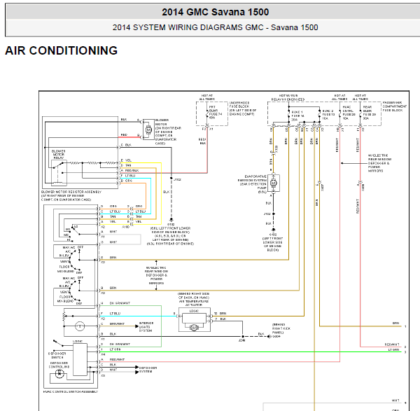This screenshot has width=420, height=411.
Task: Click "HOT AT ALL TIMES" above underhood fuse block
Action: (x=207, y=97)
